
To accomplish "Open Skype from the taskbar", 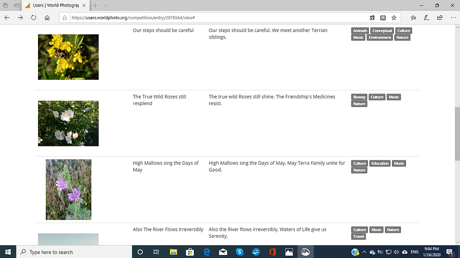I will tap(239, 252).
